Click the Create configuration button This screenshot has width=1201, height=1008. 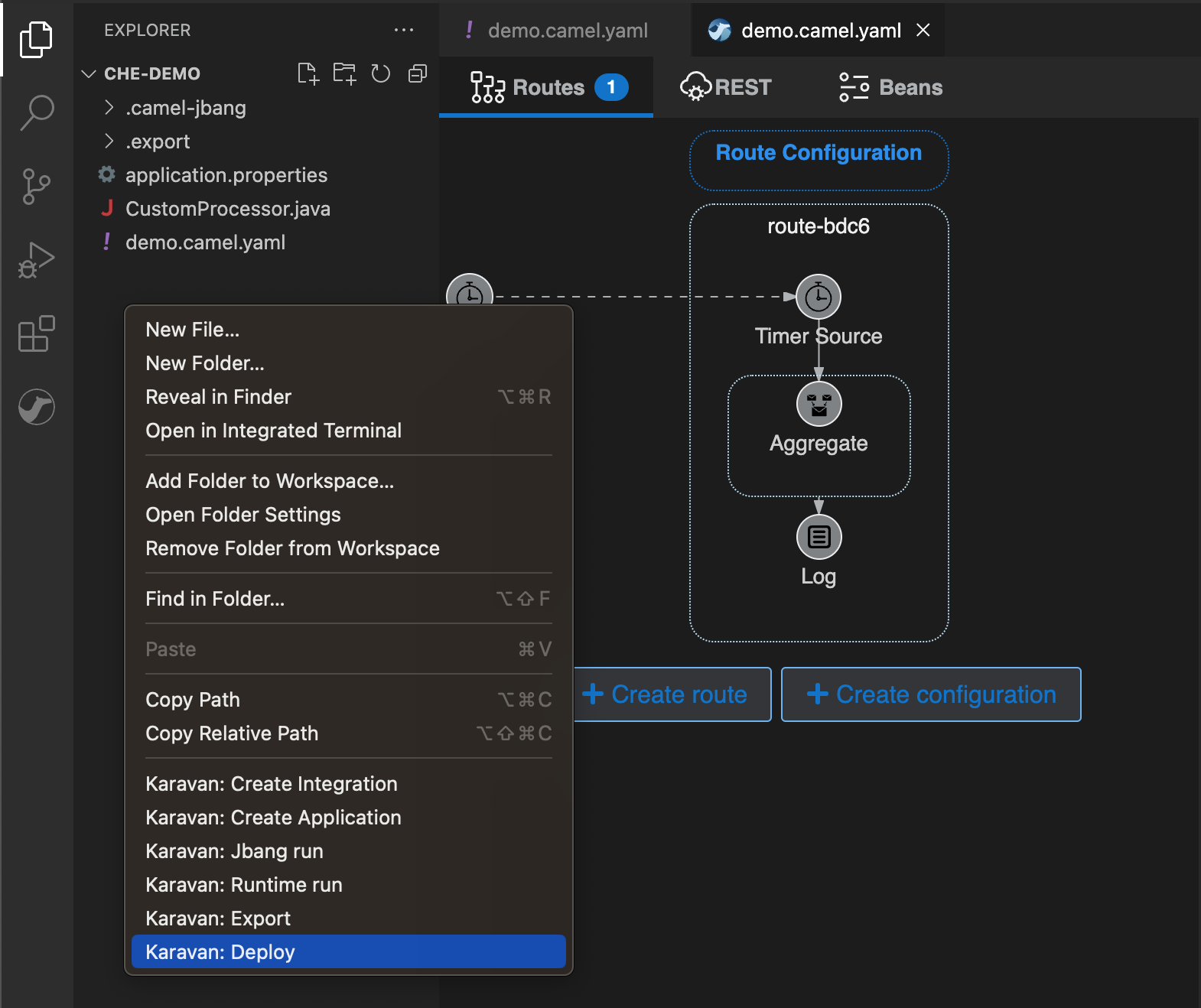coord(931,694)
